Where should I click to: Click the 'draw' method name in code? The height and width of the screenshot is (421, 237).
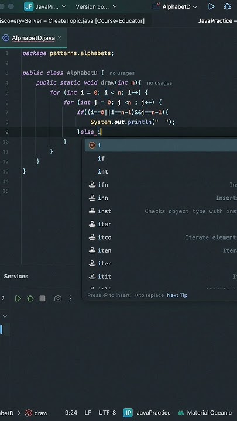point(107,82)
